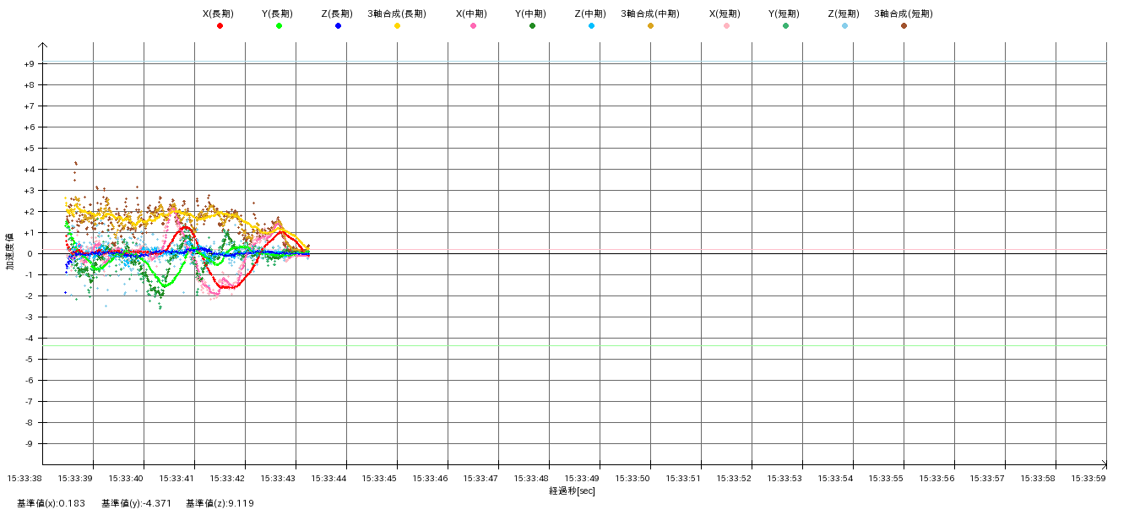
Task: Click the brown 3軸合成(短期) legend dot
Action: point(904,26)
